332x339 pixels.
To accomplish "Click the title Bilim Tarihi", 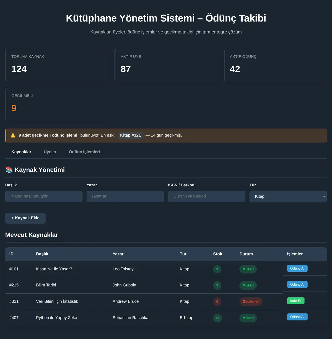I will pos(46,285).
